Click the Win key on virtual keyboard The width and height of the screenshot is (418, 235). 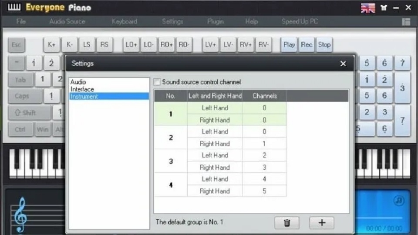point(43,130)
